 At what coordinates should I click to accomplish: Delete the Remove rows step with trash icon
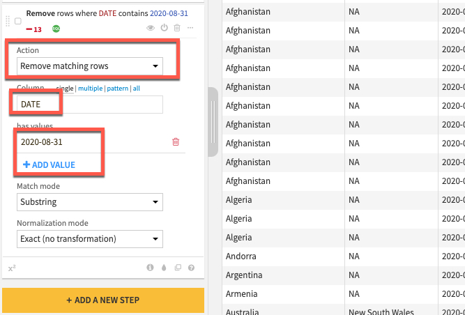[177, 28]
